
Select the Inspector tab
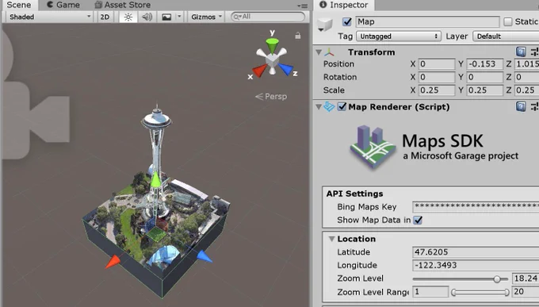(344, 5)
